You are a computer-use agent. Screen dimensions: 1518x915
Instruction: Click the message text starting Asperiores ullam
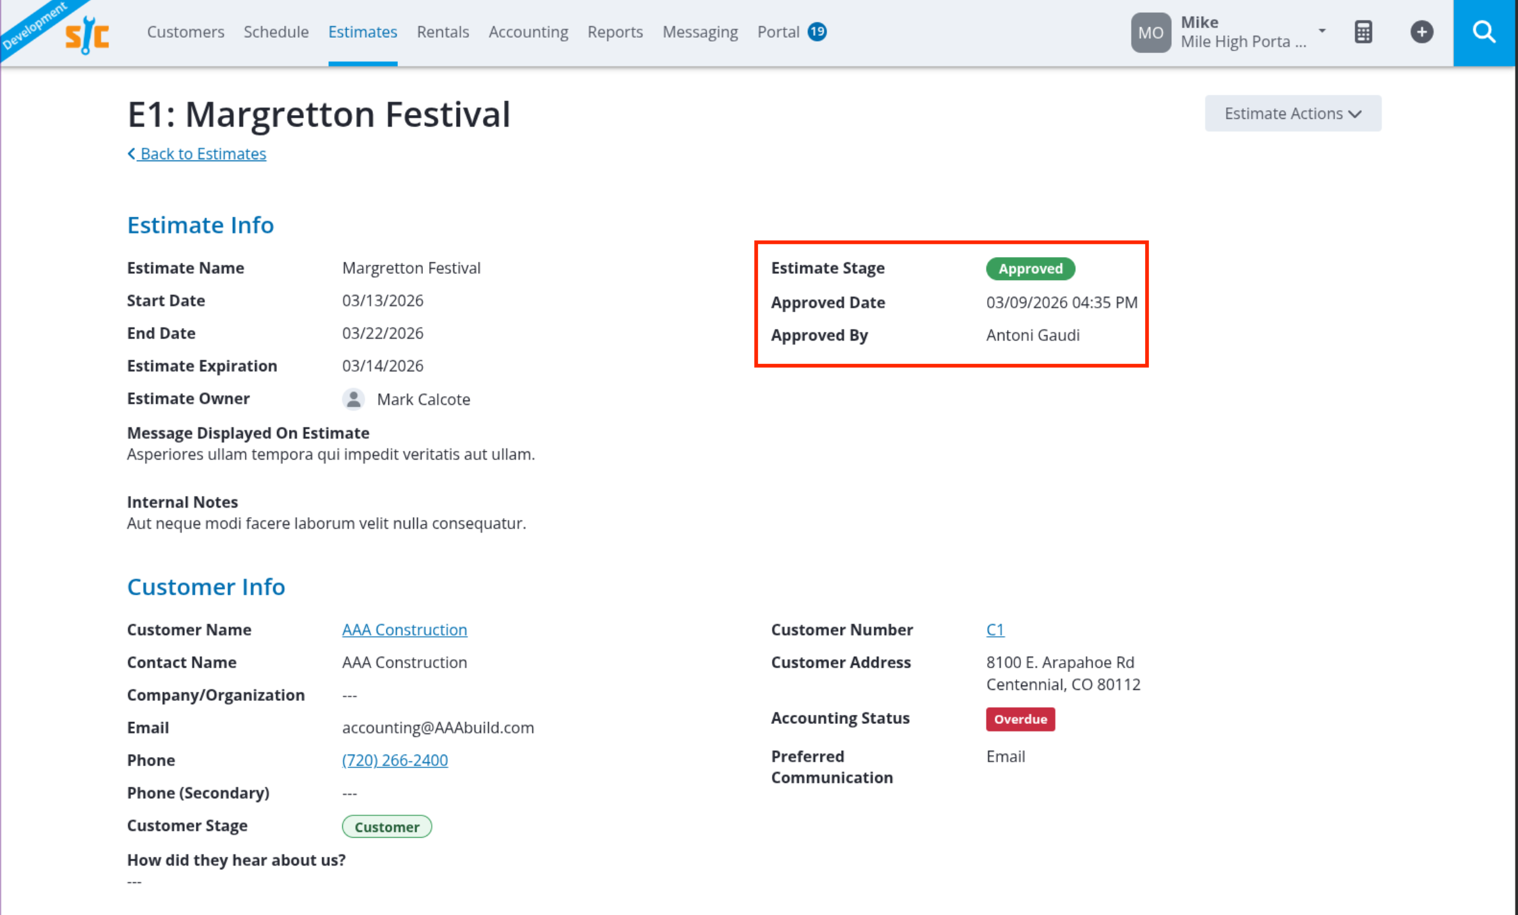(x=331, y=454)
